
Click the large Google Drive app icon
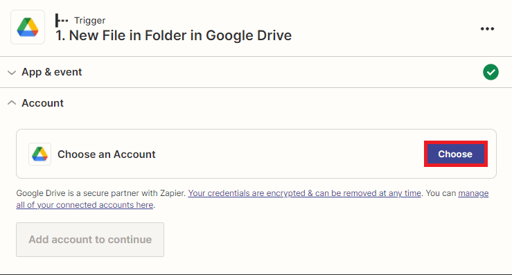28,27
